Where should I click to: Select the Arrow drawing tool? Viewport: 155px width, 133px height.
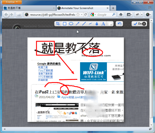(78, 24)
